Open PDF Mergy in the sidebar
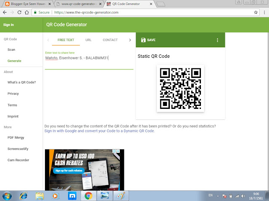This screenshot has height=201, width=269. 16,138
